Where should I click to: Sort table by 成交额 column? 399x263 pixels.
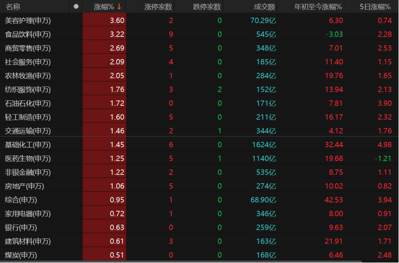coord(264,7)
